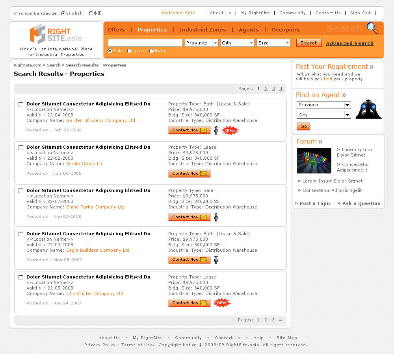Click the Offer badge on Cho Chi Bo listing
Screen dimensions: 394x354
222,302
